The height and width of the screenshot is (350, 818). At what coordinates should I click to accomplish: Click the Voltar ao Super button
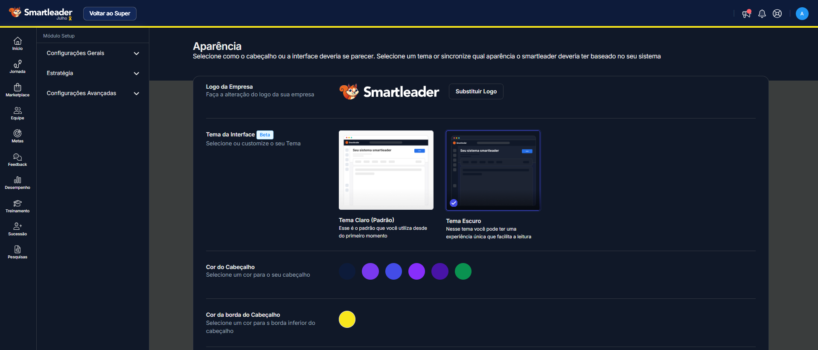point(110,14)
